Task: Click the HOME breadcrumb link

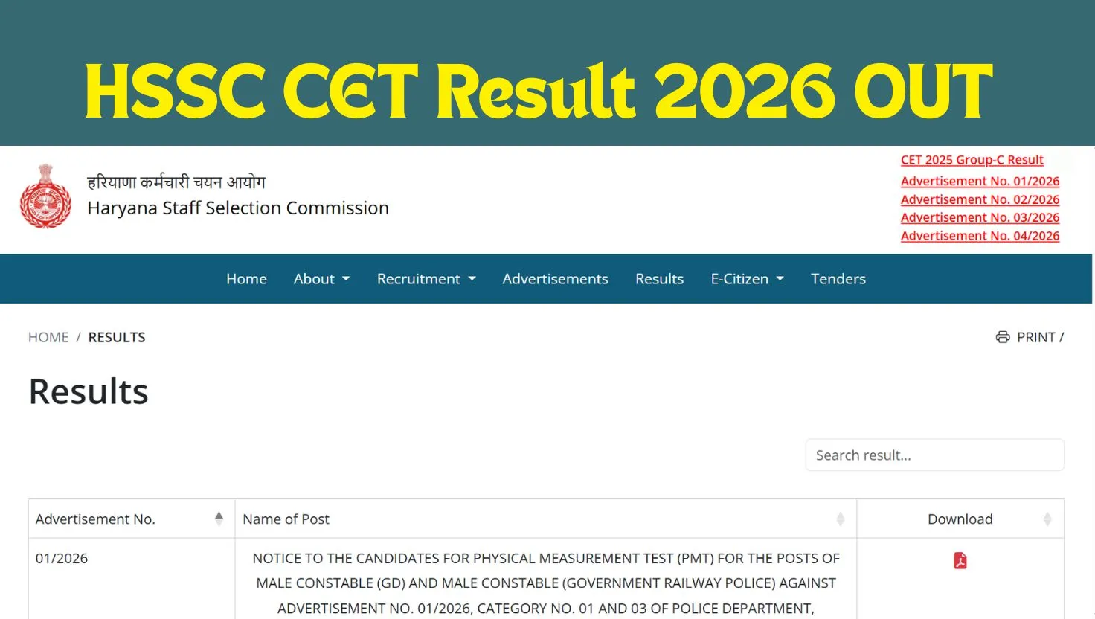Action: [x=48, y=337]
